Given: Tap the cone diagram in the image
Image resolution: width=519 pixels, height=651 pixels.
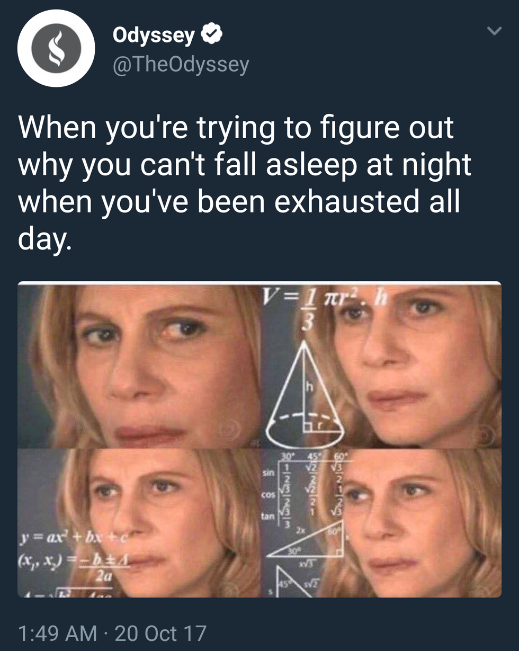Looking at the screenshot, I should point(305,395).
